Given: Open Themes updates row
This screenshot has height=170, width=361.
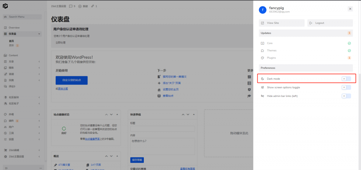Looking at the screenshot, I should point(306,51).
